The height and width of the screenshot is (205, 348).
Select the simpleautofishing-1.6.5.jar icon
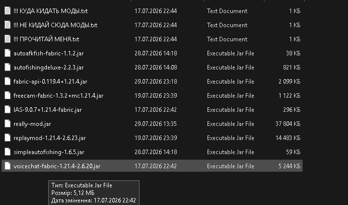[x=8, y=152]
